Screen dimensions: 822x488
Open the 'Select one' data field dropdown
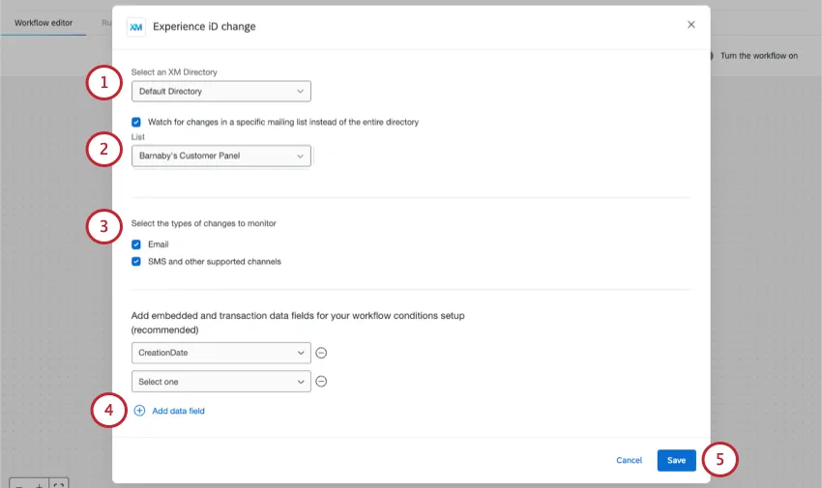[x=220, y=382]
